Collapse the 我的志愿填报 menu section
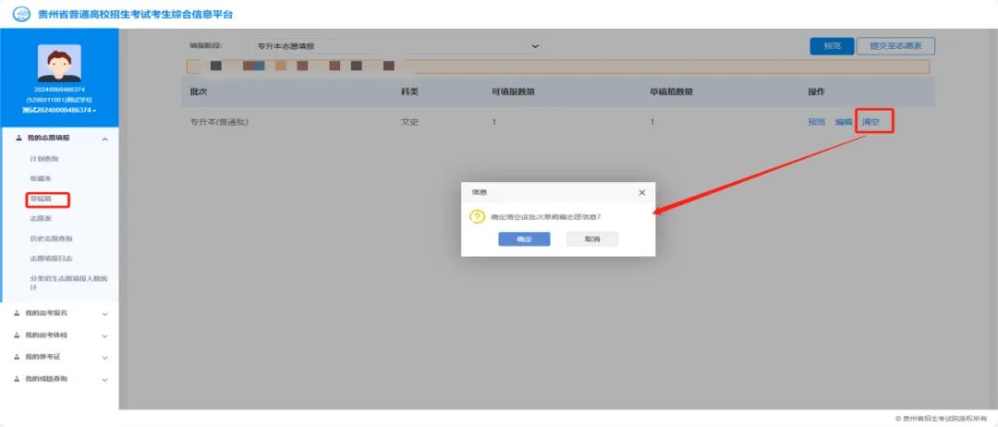This screenshot has width=998, height=427. (x=104, y=139)
